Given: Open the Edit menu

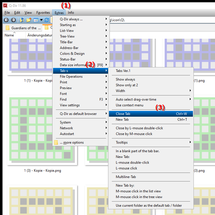Looking at the screenshot, I should (17, 13).
